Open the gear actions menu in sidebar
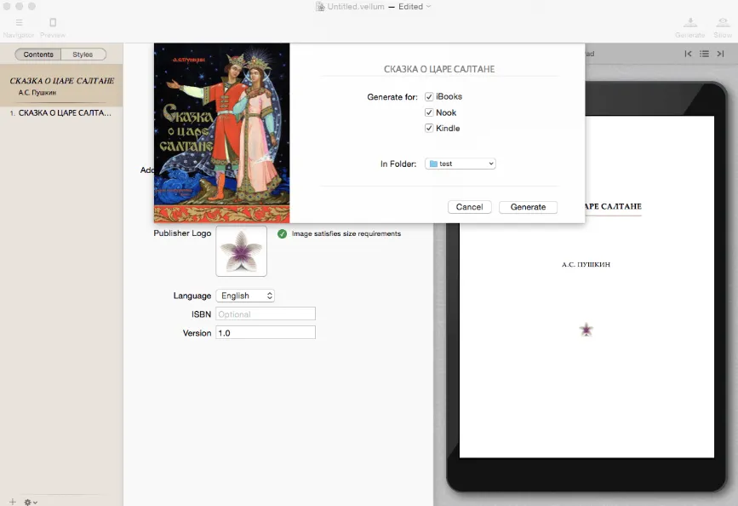The height and width of the screenshot is (506, 738). point(30,503)
